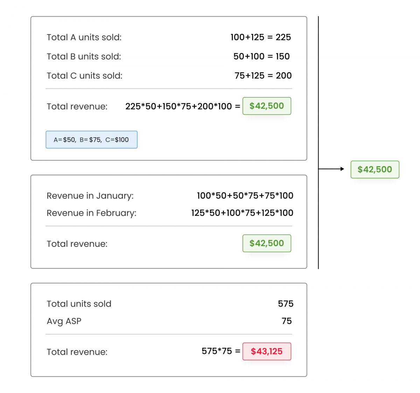This screenshot has height=393, width=420.
Task: Click the blue A=$50, B=$75, C=$100 price badge
Action: point(91,140)
